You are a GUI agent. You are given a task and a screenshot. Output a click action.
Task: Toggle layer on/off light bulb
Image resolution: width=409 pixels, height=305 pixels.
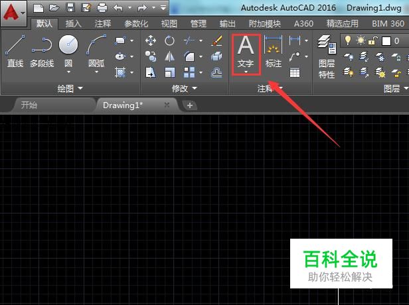(x=348, y=40)
